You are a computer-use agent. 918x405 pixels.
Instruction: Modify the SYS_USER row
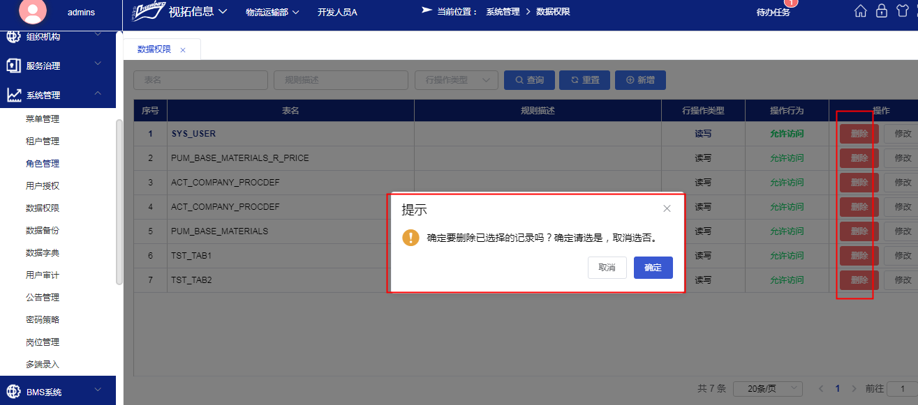coord(901,134)
